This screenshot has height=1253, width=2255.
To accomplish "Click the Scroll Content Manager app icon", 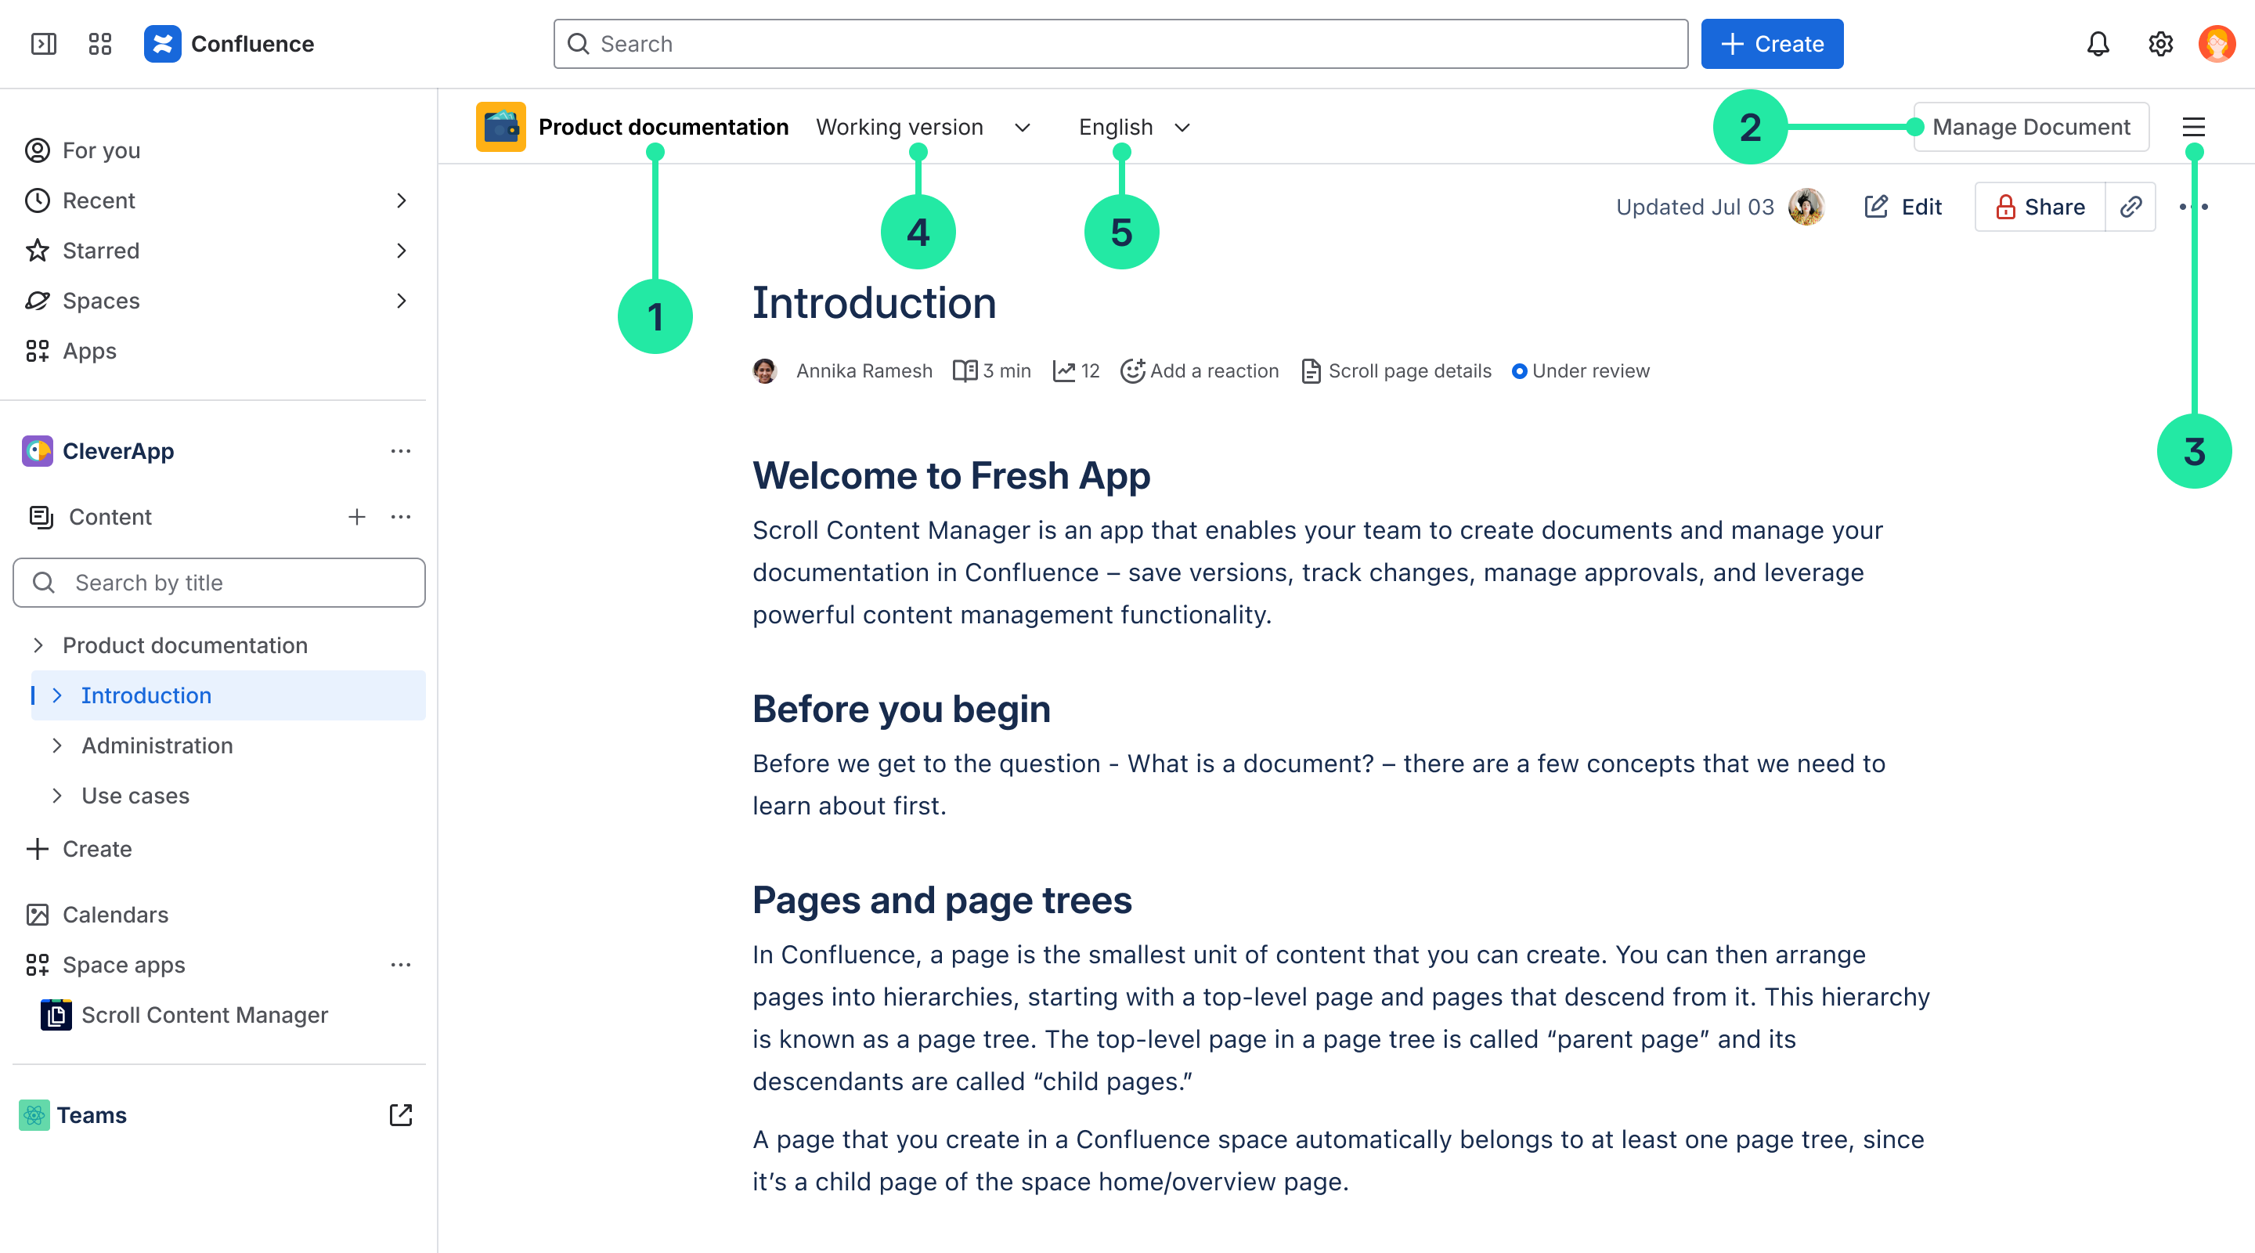I will click(56, 1015).
